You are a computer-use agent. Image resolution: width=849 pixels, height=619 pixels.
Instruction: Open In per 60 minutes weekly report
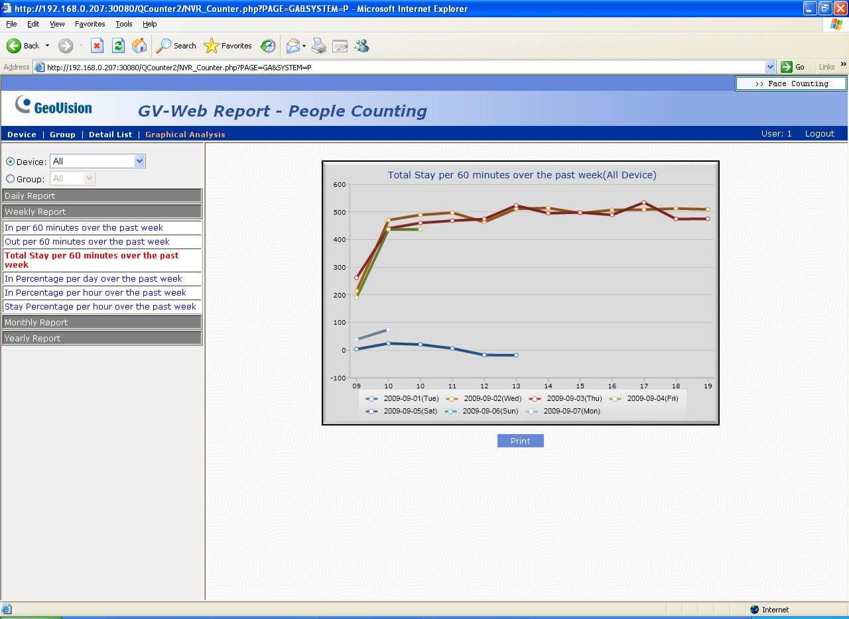[x=84, y=227]
